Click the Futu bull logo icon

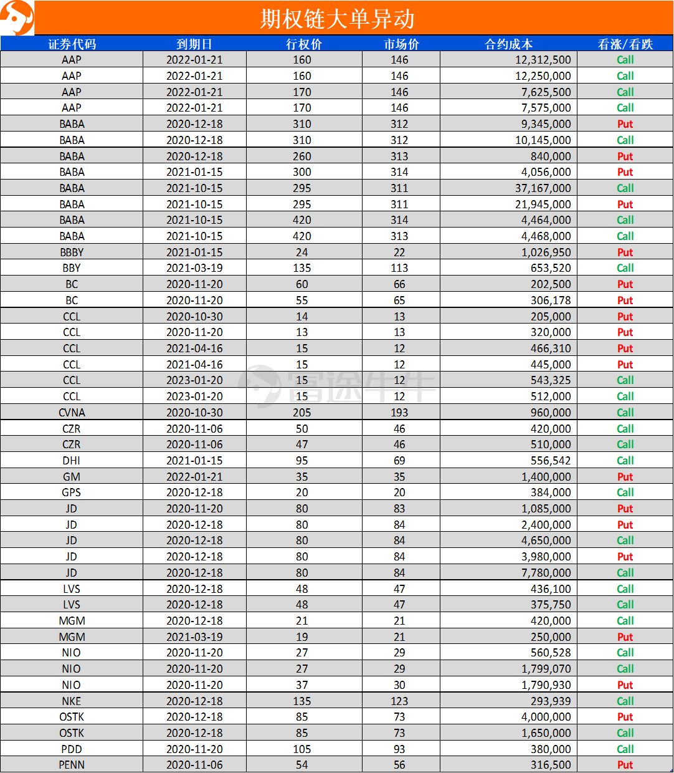click(x=17, y=18)
